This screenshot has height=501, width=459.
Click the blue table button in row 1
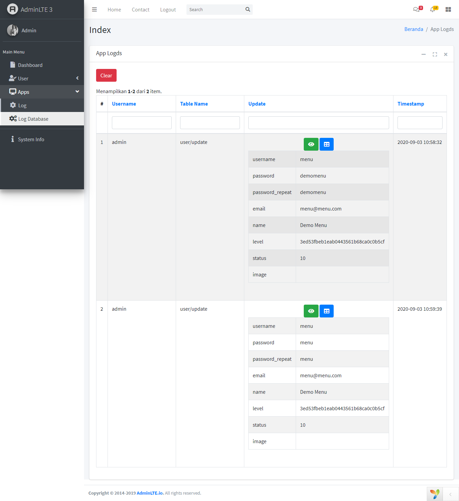(x=327, y=144)
